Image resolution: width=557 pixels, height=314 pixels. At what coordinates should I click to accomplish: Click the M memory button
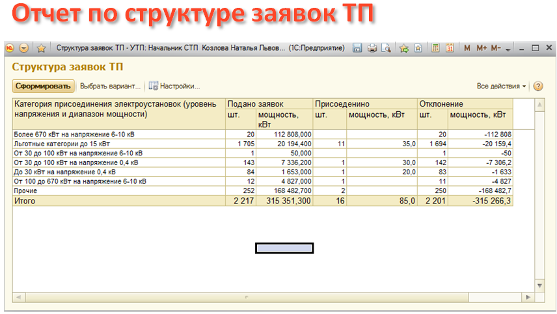(467, 48)
